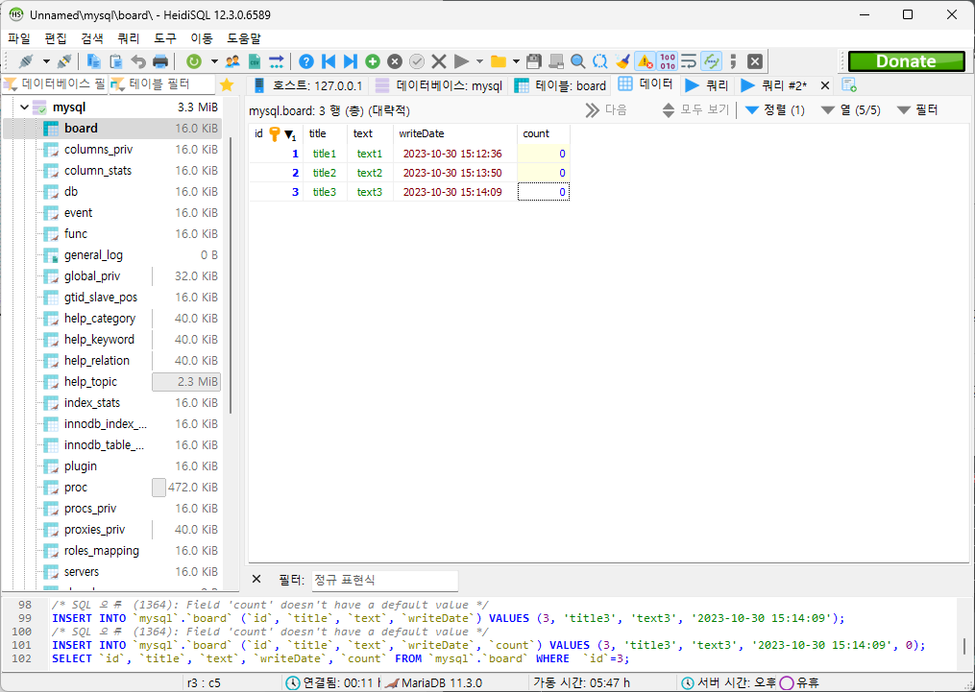975x692 pixels.
Task: Click the grey Delete row icon
Action: coord(395,61)
